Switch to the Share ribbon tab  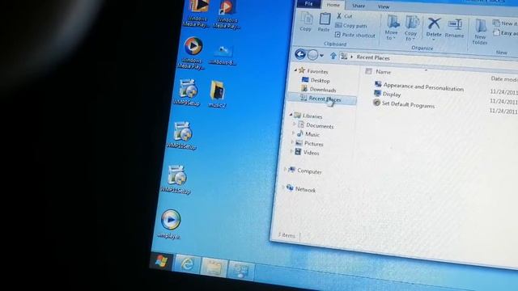(x=359, y=6)
